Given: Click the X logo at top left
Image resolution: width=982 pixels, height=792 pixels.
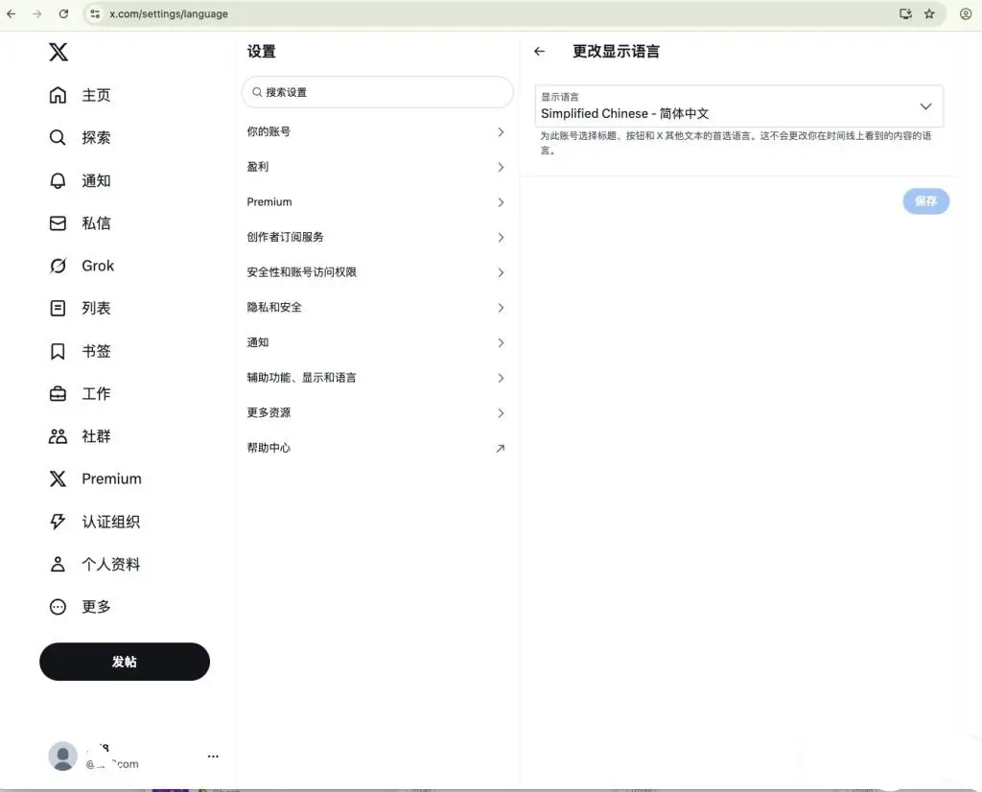Looking at the screenshot, I should [x=58, y=52].
